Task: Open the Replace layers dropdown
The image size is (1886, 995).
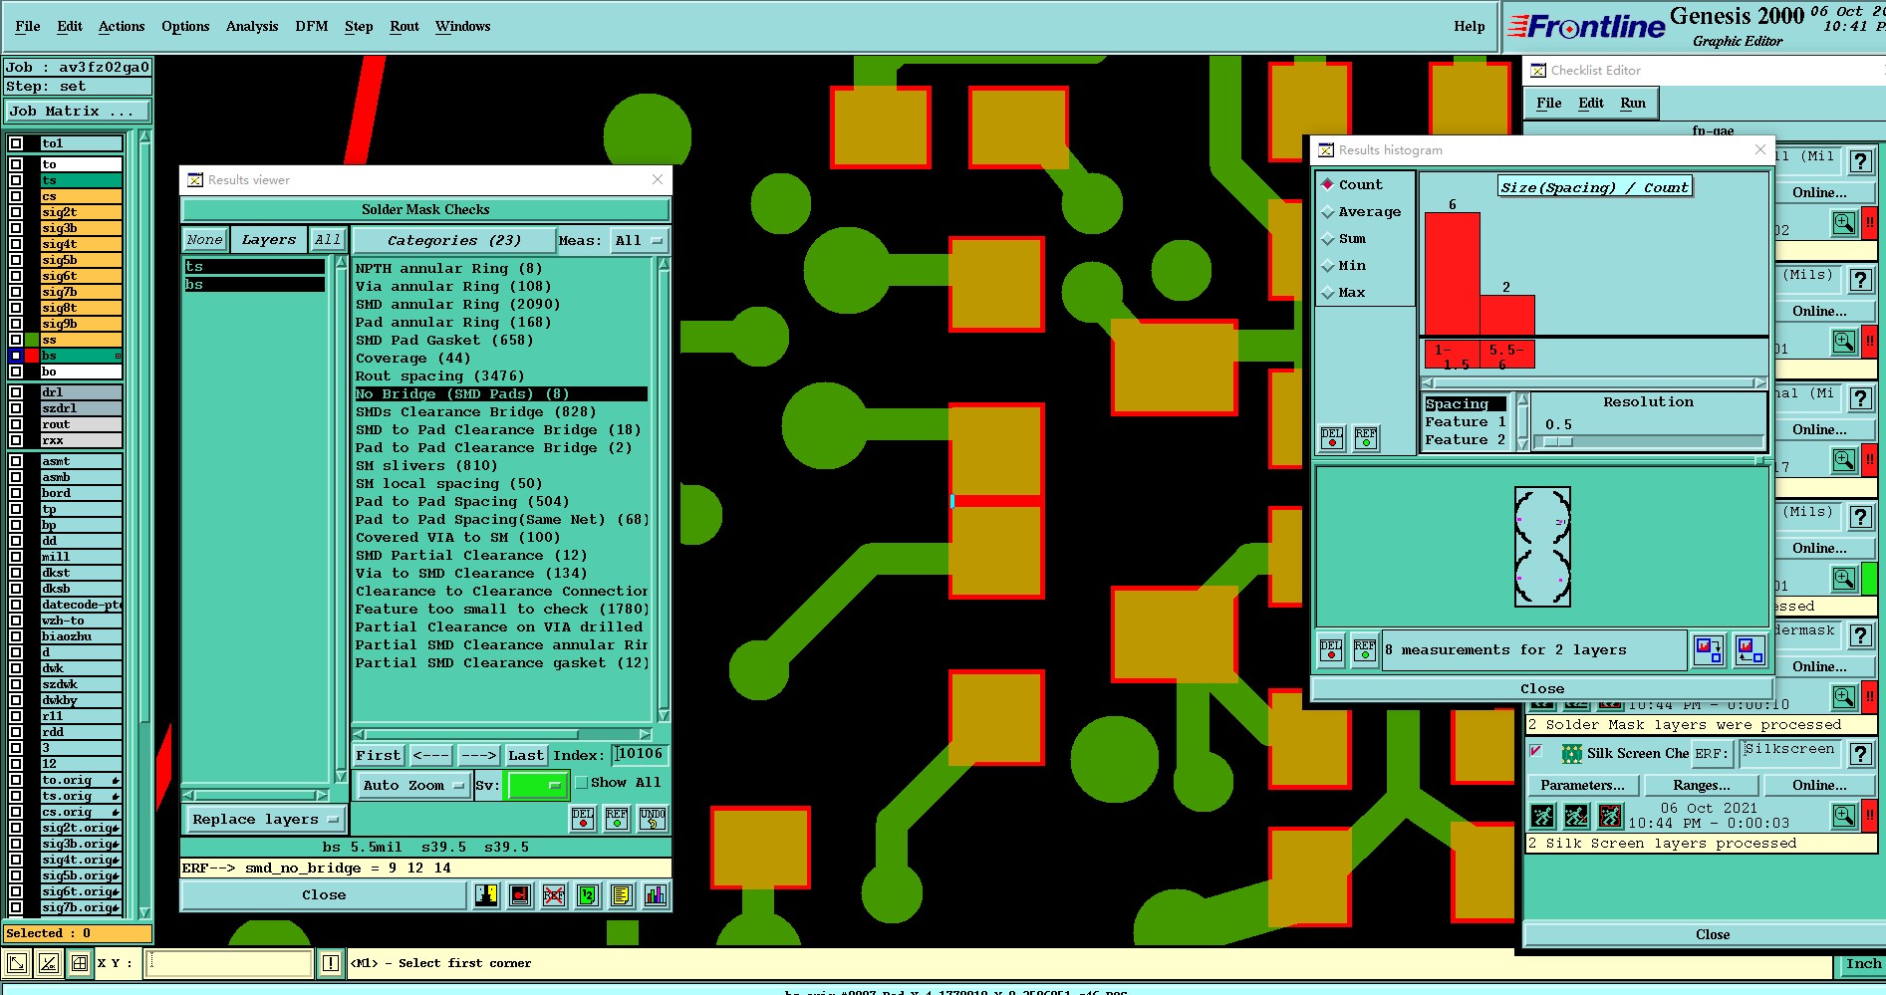Action: [264, 820]
